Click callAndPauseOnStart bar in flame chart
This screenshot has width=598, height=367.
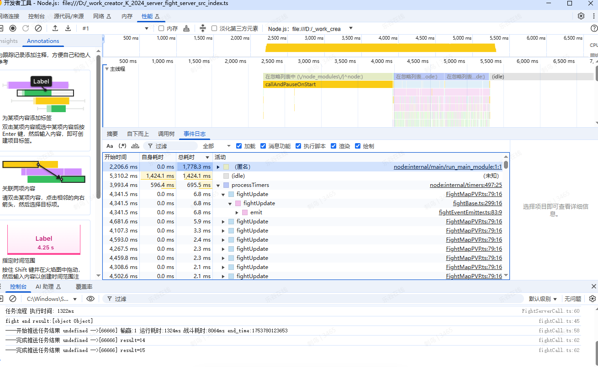click(328, 84)
